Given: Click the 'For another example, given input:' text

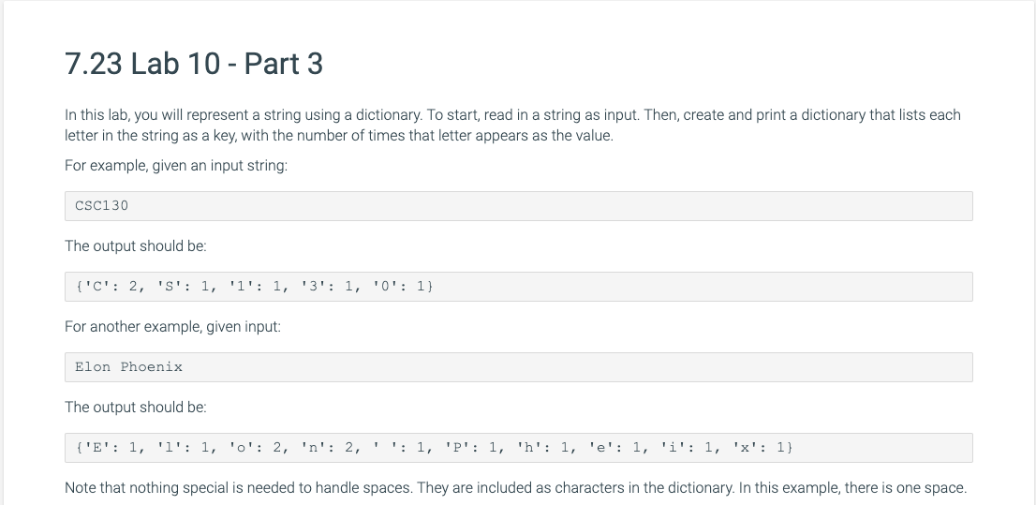Looking at the screenshot, I should (172, 327).
